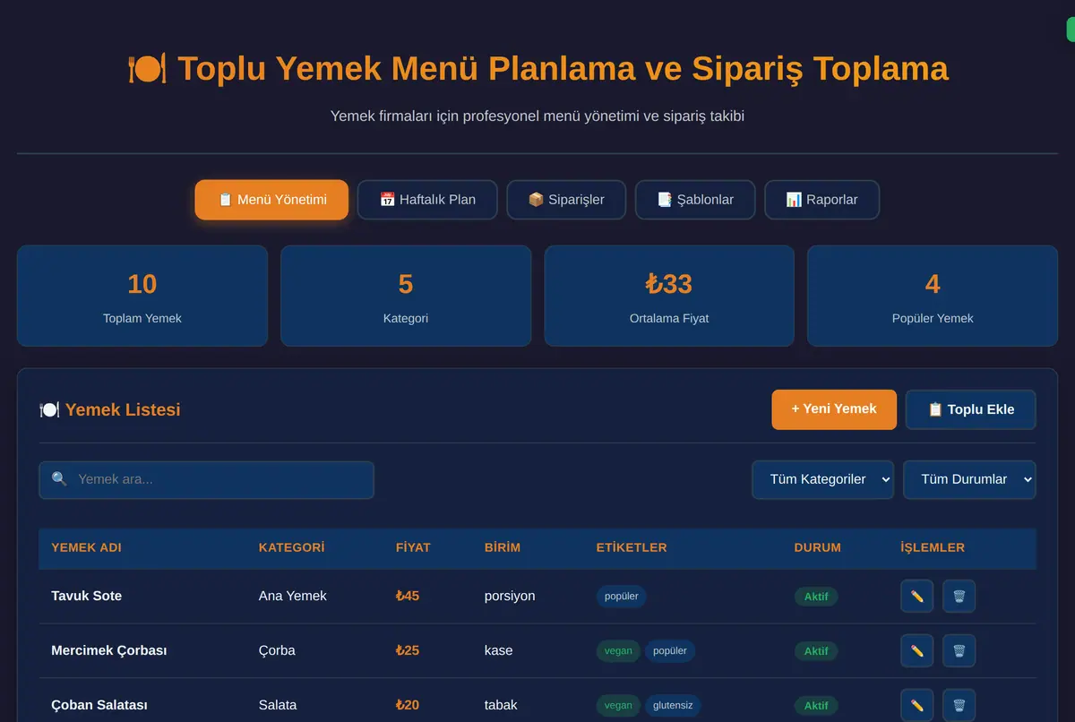Image resolution: width=1075 pixels, height=722 pixels.
Task: Click the BİRİM column header
Action: click(503, 547)
